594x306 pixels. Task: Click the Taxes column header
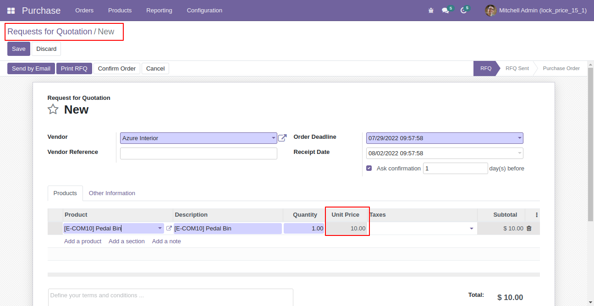click(423, 215)
